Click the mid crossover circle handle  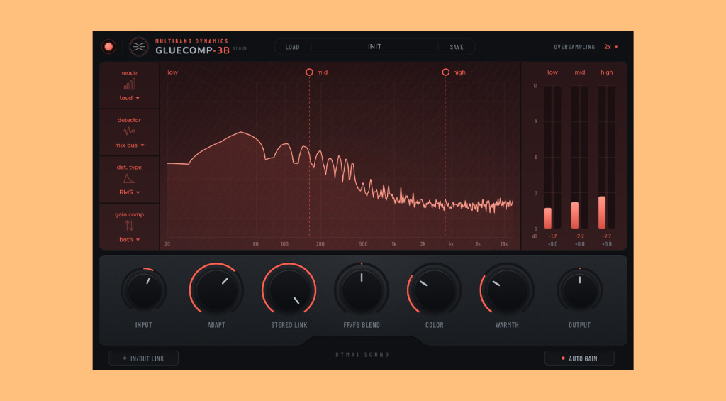tap(309, 72)
